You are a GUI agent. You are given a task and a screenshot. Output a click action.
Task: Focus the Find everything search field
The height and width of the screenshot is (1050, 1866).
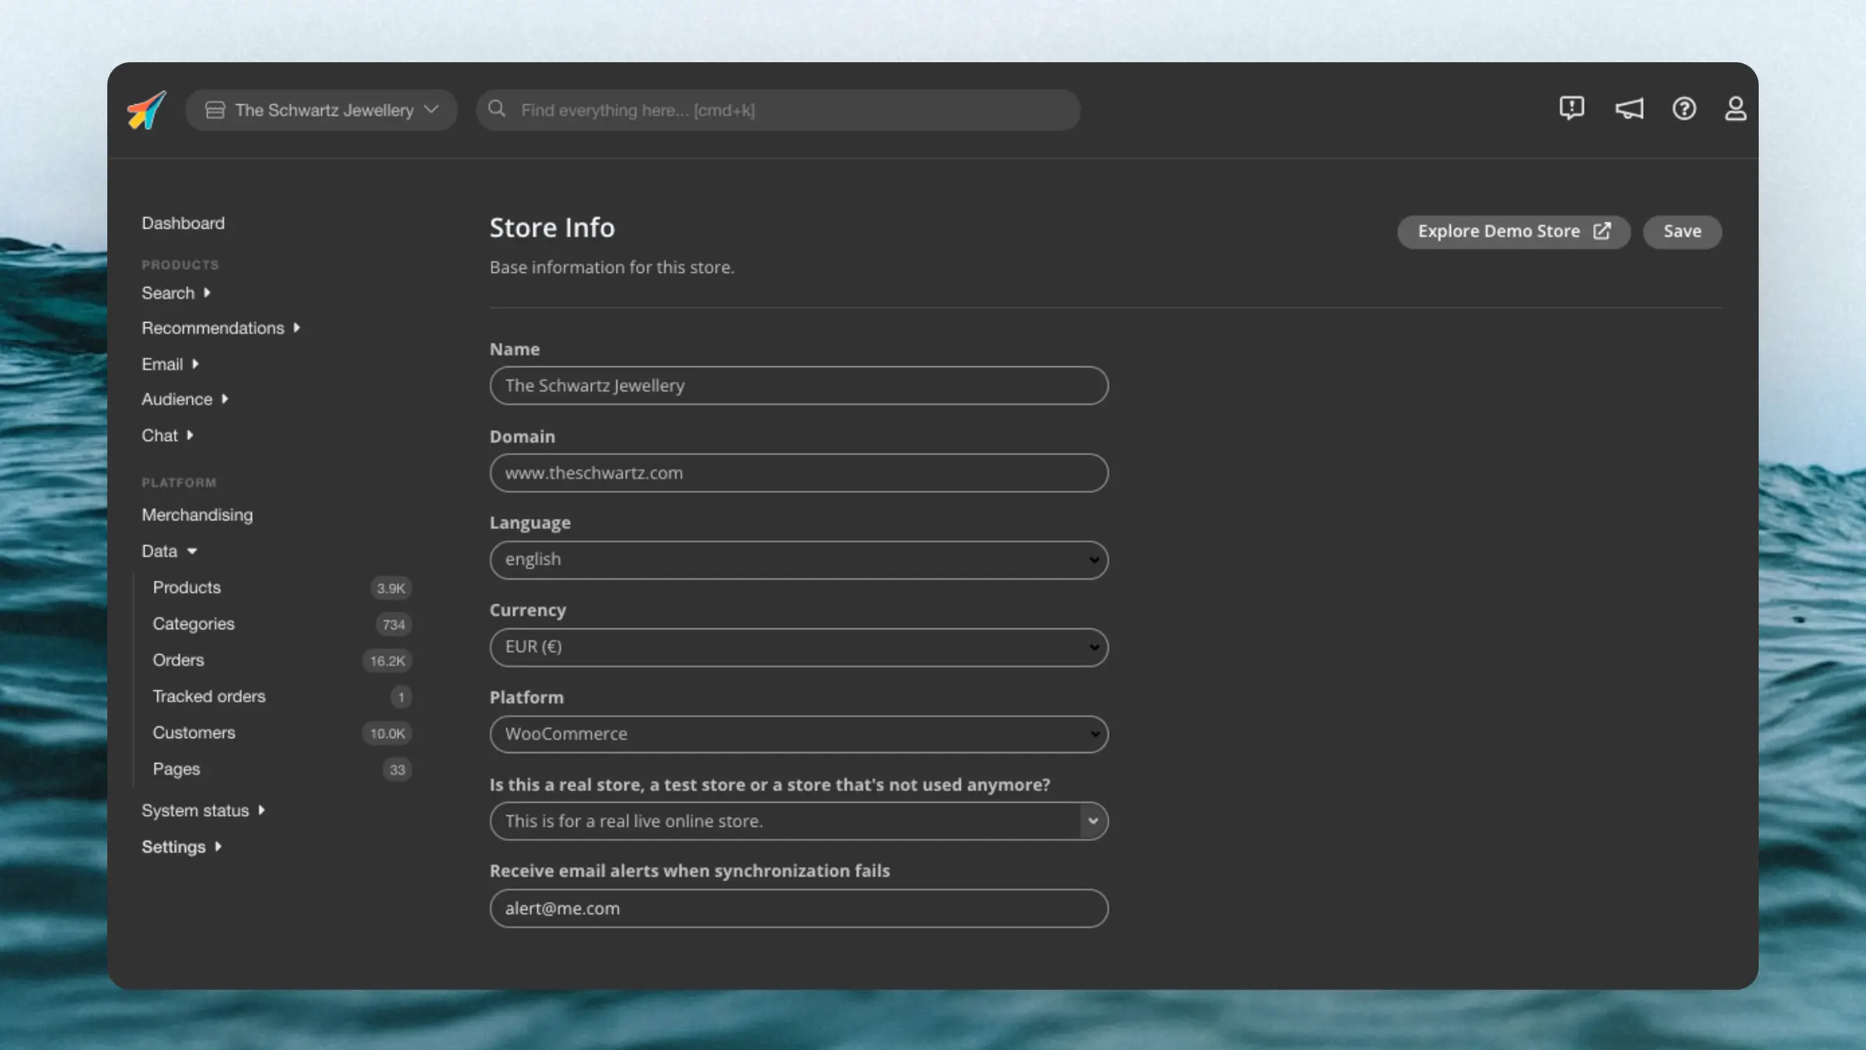coord(778,110)
